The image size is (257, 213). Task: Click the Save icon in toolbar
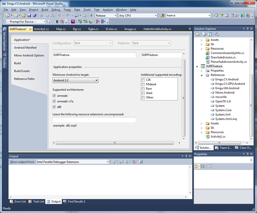(x=29, y=16)
